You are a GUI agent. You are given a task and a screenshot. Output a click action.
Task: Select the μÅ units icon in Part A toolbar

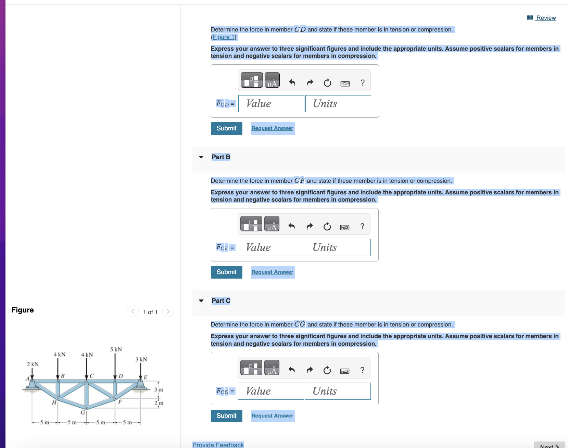pyautogui.click(x=272, y=80)
